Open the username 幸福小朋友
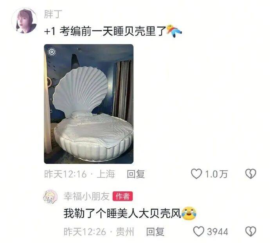The width and height of the screenshot is (270, 243). [x=86, y=196]
